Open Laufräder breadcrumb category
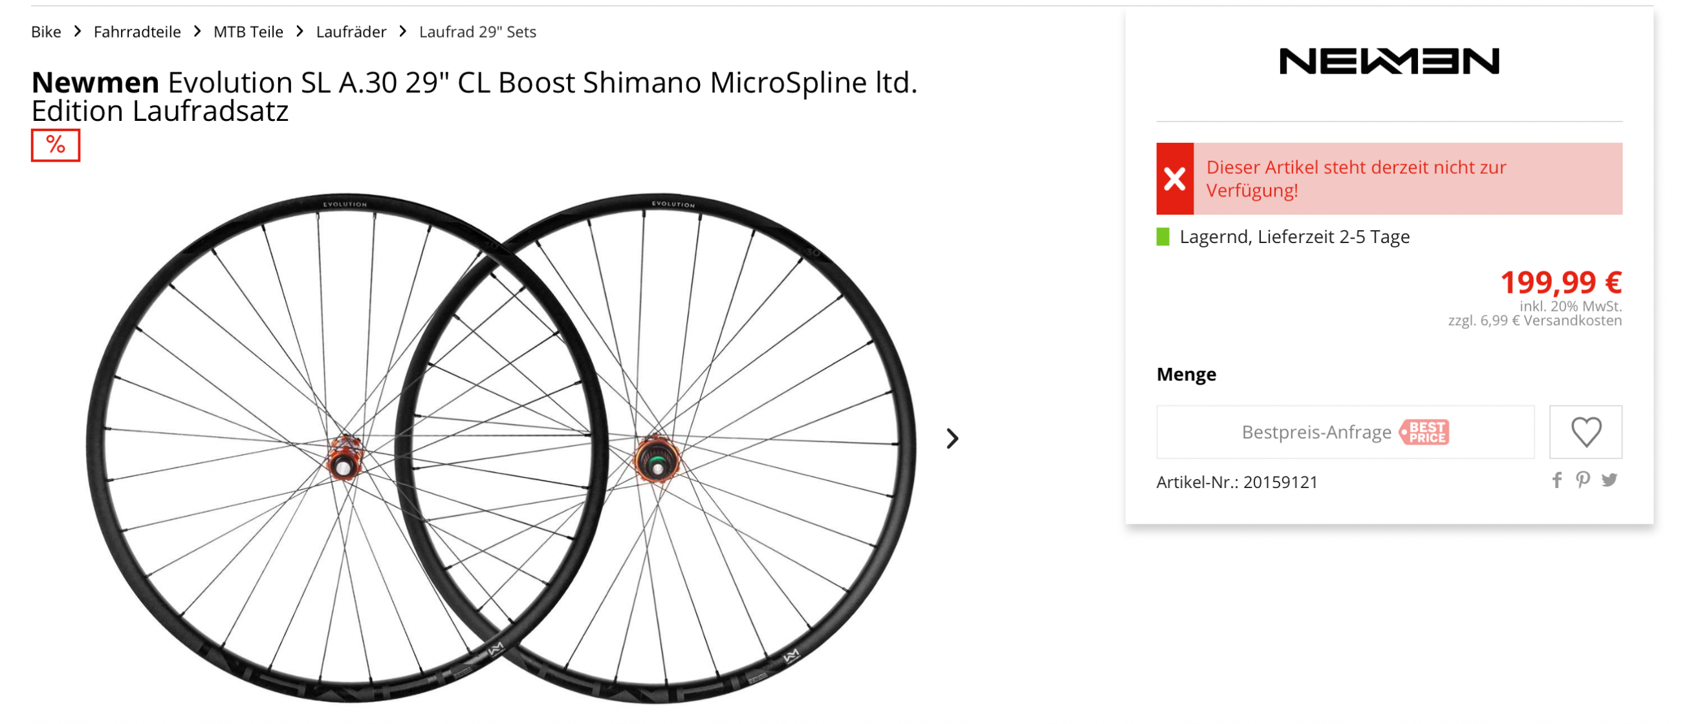The image size is (1682, 724). click(x=351, y=32)
